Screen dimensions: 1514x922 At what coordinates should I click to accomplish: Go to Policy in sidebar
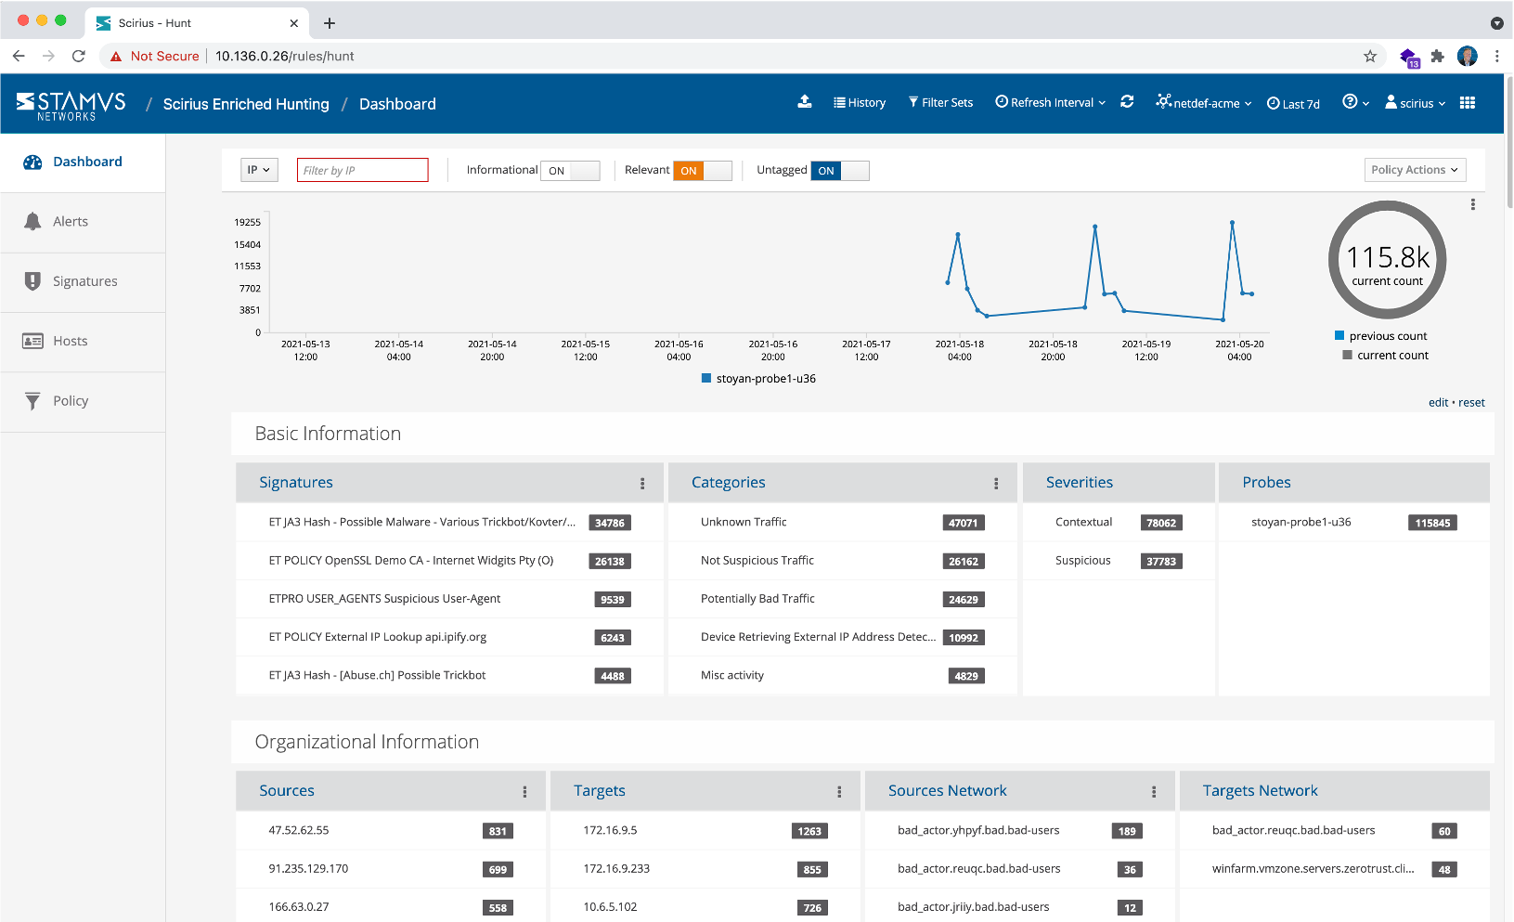(x=83, y=401)
